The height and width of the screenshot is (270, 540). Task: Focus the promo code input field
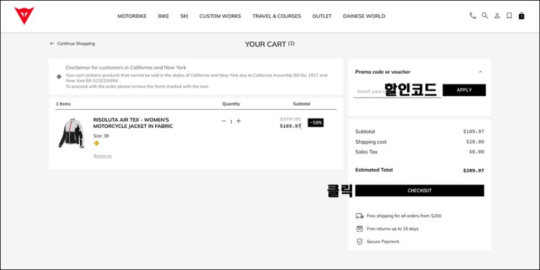tap(397, 91)
